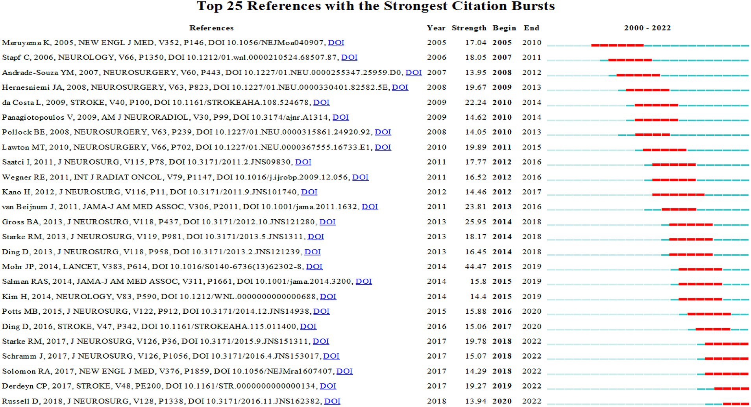This screenshot has width=751, height=407.
Task: Click the Strength column header
Action: (x=469, y=28)
